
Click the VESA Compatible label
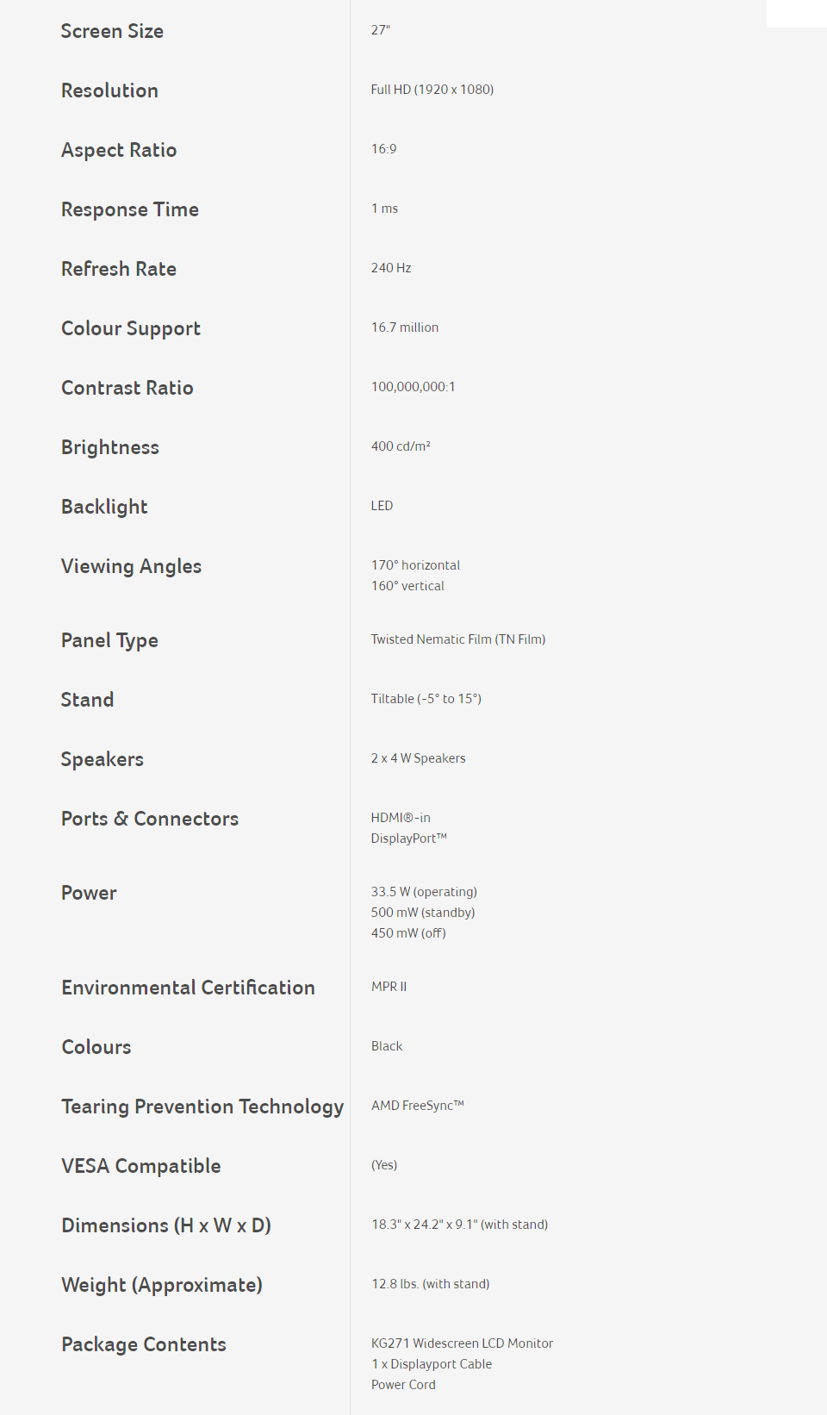click(141, 1166)
